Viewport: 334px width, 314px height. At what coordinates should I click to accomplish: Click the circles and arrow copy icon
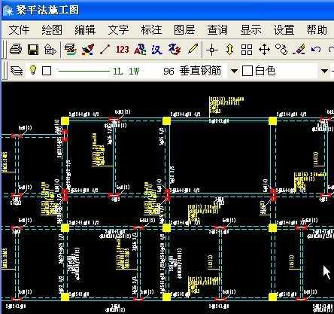[281, 49]
